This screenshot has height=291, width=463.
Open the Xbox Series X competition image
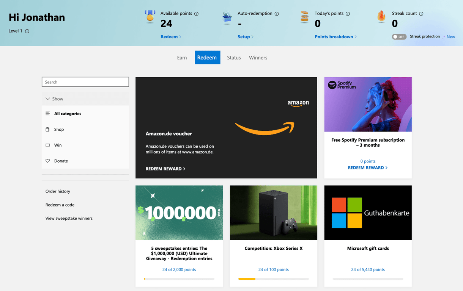pyautogui.click(x=274, y=213)
